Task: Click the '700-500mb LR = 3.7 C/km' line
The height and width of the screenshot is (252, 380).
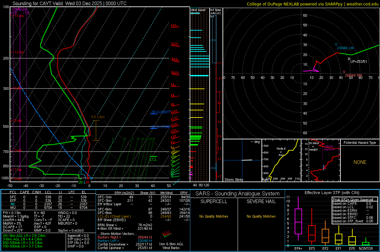Action: click(x=23, y=246)
